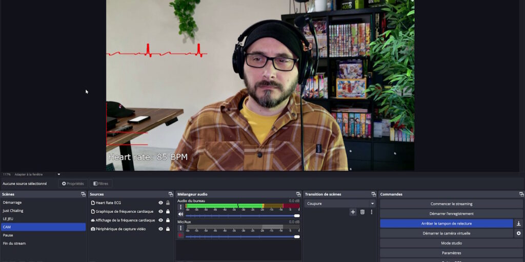Click the file icon of Graphique de fréquence cardiaque
This screenshot has width=525, height=262.
93,211
